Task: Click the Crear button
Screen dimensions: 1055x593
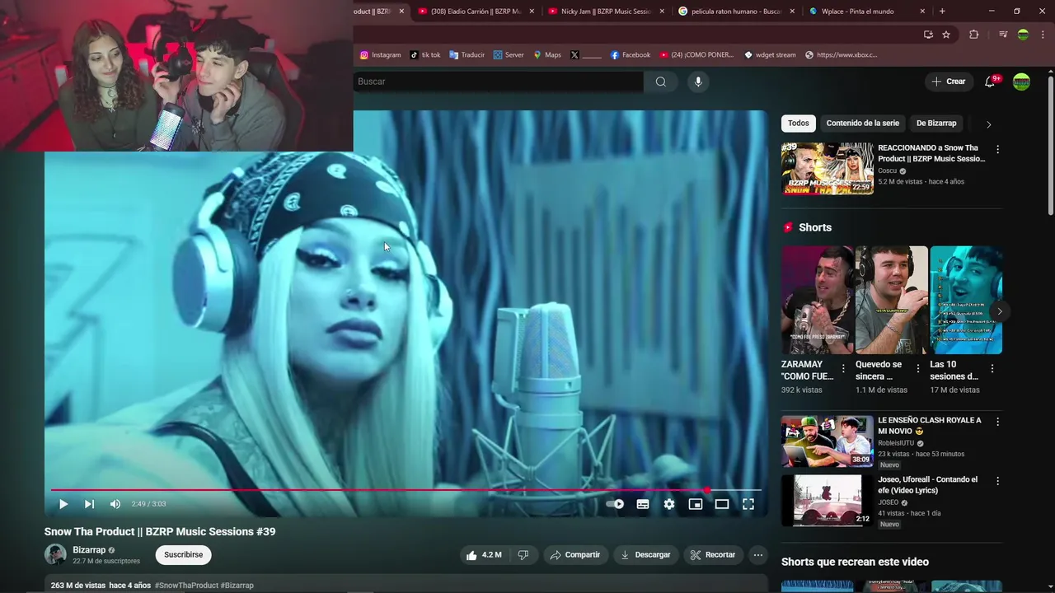Action: pyautogui.click(x=948, y=82)
